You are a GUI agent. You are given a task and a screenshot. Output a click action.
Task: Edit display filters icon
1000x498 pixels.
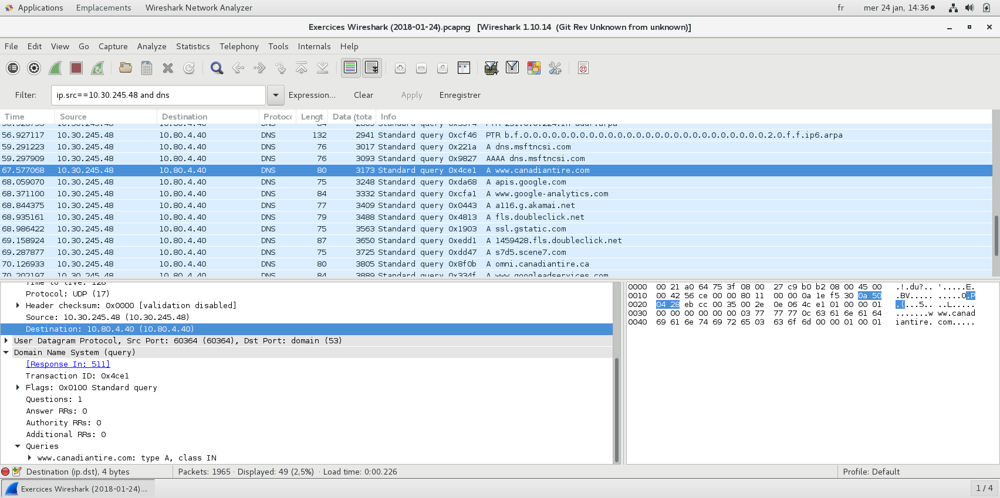pos(512,68)
